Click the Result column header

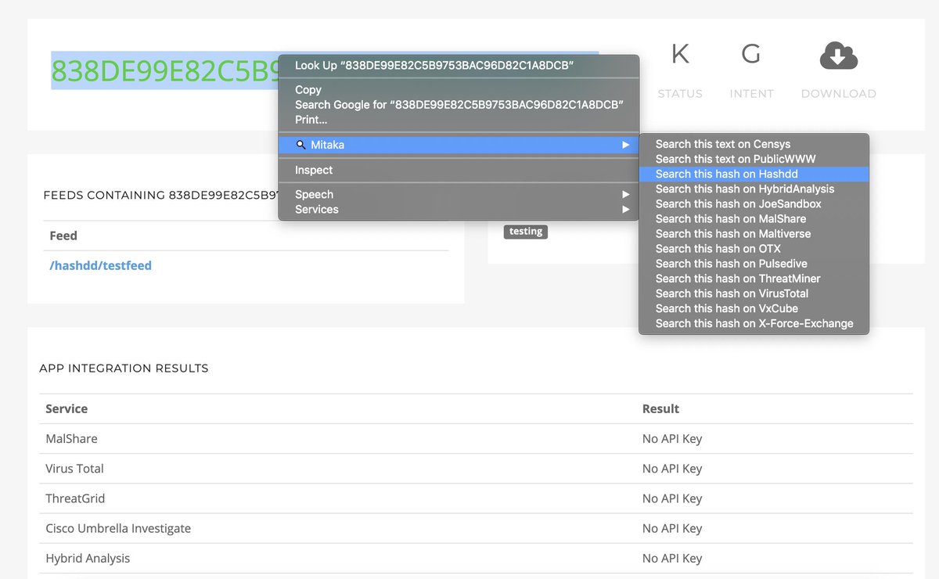661,408
